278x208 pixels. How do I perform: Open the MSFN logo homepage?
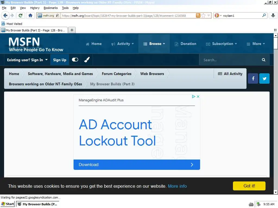coord(36,44)
